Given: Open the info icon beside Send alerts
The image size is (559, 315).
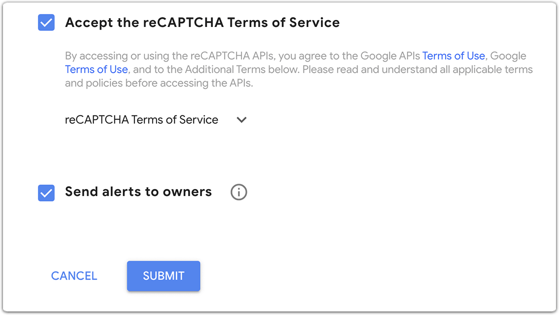Looking at the screenshot, I should (238, 192).
